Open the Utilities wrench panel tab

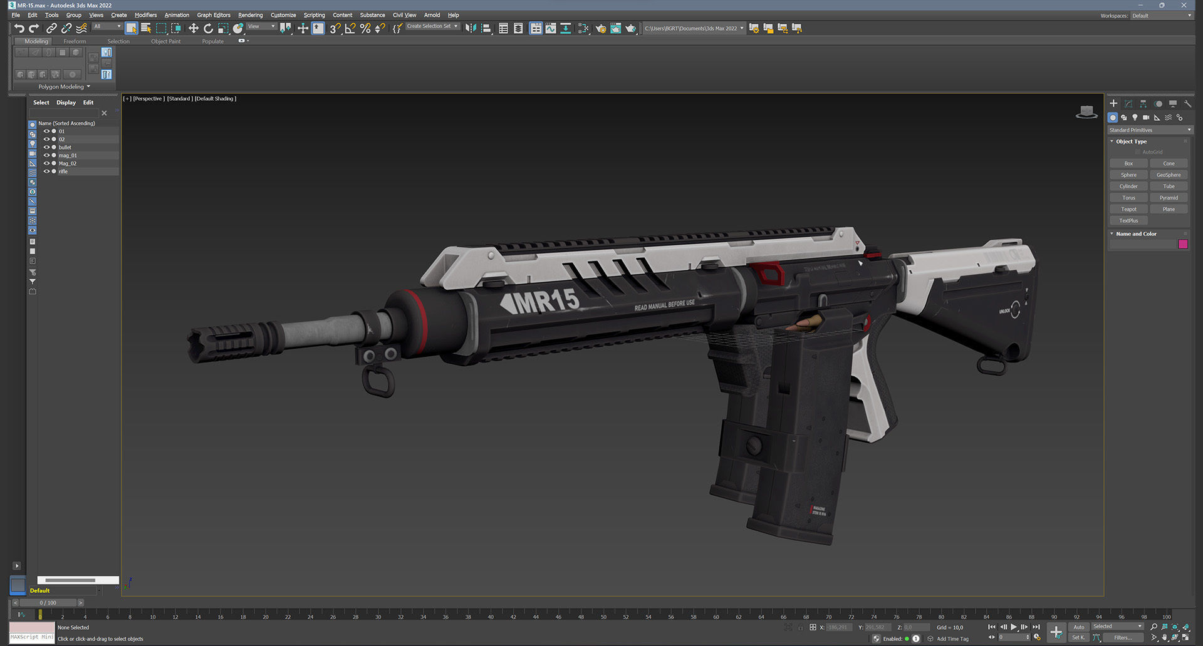1187,103
